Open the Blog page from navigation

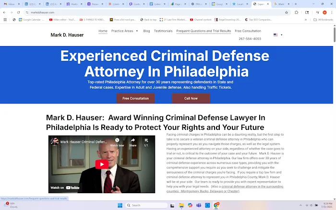(x=146, y=31)
